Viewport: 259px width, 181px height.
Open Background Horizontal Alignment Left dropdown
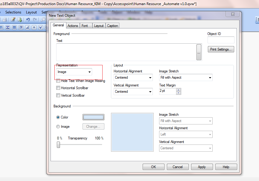tap(186, 134)
